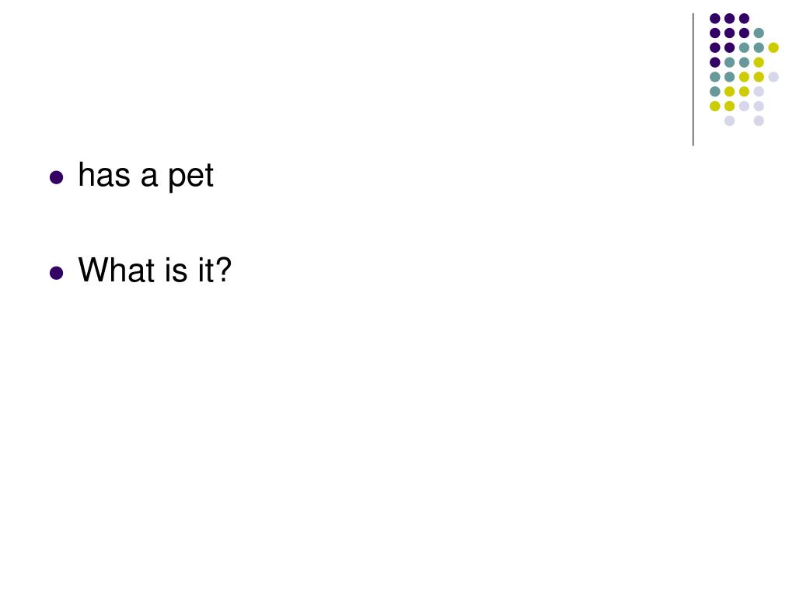Click the lavender dot ending the fifth dot row
796x597 pixels.
coord(773,77)
